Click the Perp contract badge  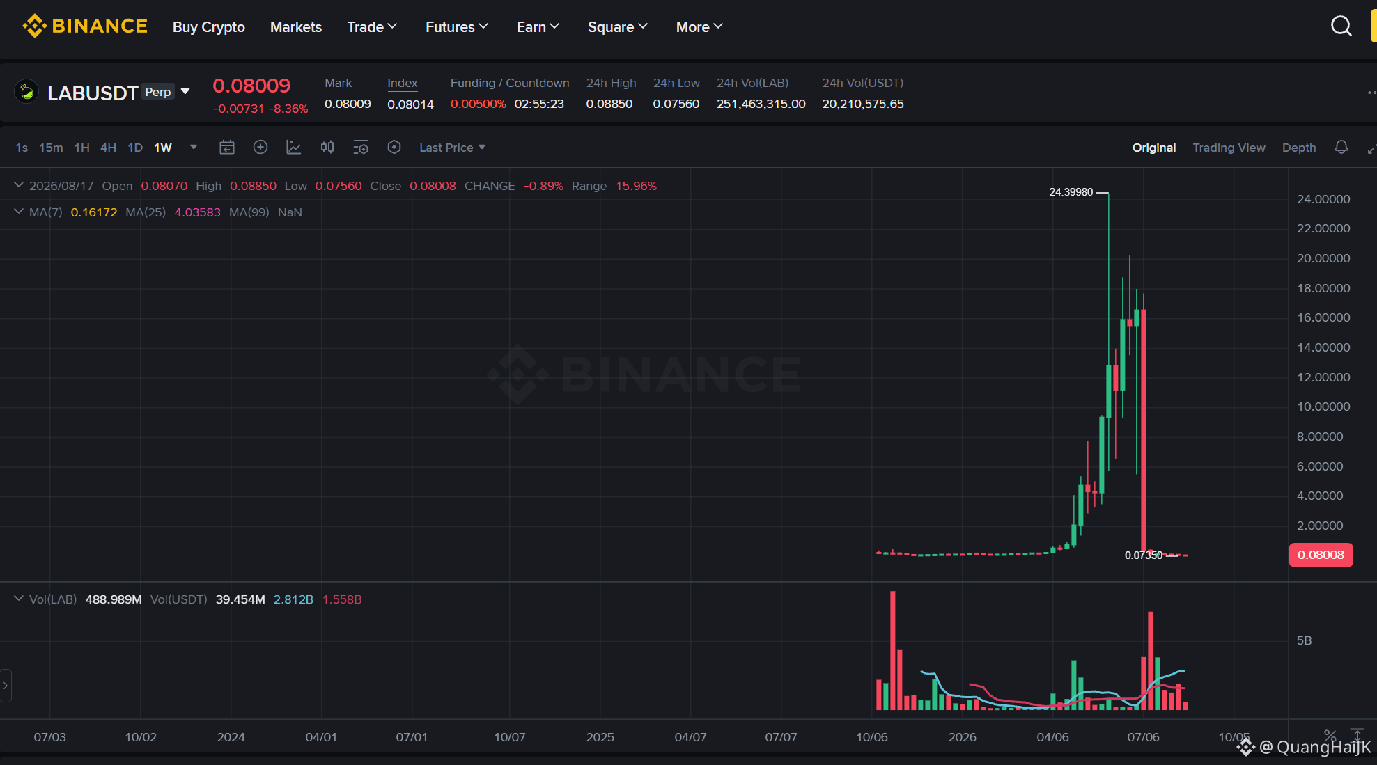[158, 92]
